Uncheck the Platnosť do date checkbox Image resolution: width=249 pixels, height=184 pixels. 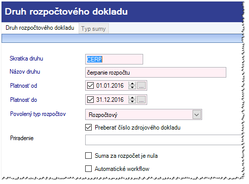90,100
